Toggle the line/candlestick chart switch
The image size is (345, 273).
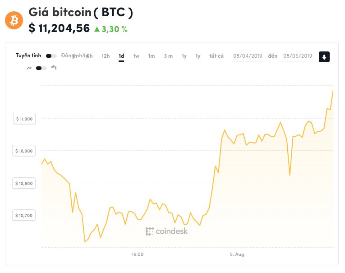41,68
